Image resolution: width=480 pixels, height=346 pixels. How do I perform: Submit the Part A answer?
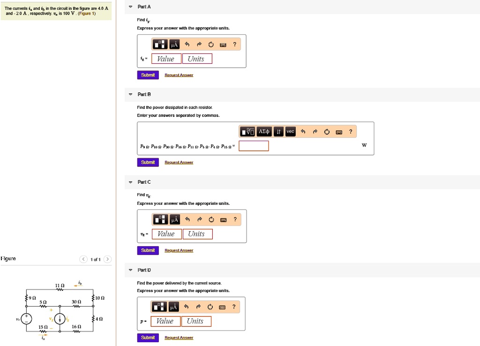pos(148,75)
